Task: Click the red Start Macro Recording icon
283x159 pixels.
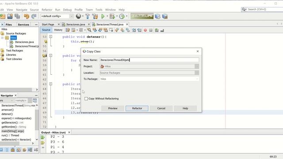Action: tap(145, 30)
